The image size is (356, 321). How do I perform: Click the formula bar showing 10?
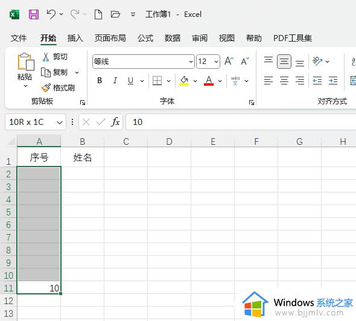point(241,122)
